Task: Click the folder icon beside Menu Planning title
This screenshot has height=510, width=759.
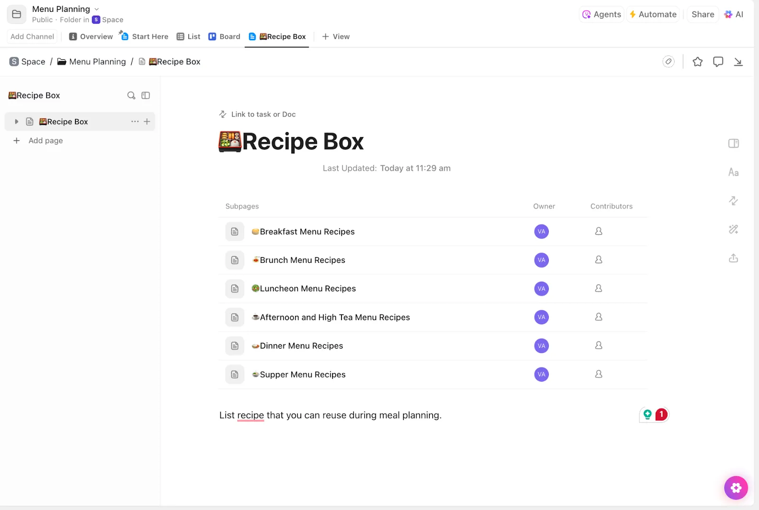Action: click(x=17, y=14)
